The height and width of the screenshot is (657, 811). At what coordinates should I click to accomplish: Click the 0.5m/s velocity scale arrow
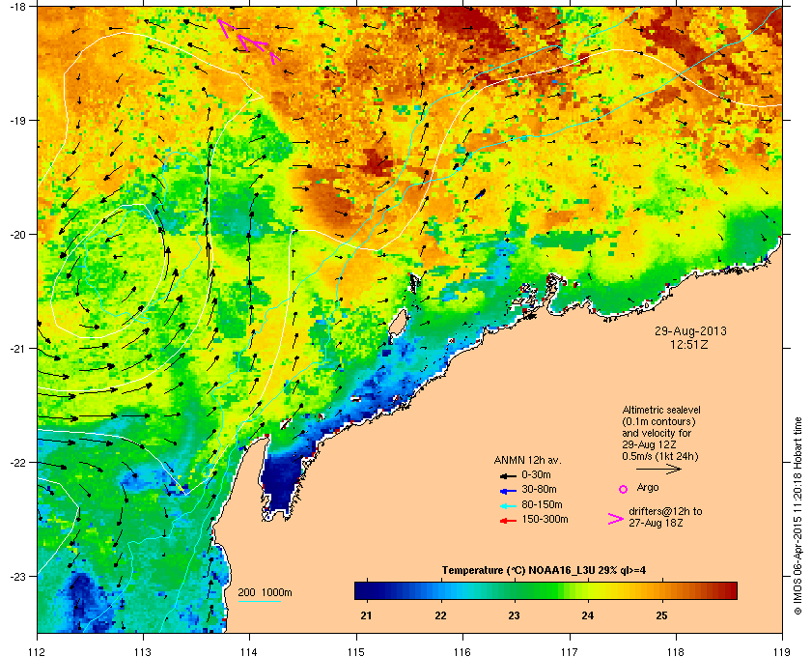click(658, 469)
